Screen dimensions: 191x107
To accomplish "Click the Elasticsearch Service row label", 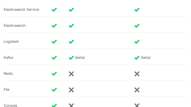I will point(21,10).
